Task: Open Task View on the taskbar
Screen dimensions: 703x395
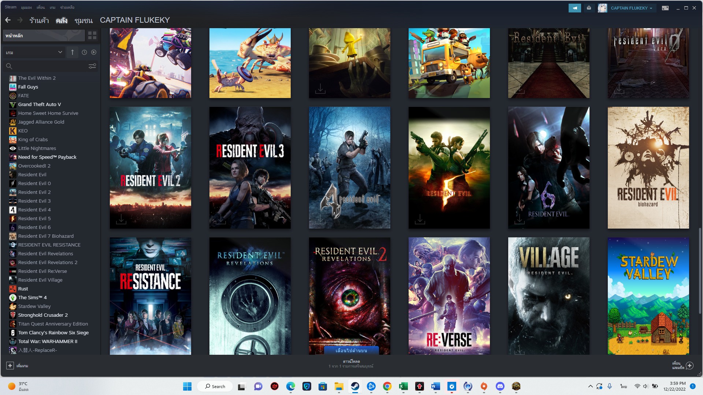Action: click(242, 386)
